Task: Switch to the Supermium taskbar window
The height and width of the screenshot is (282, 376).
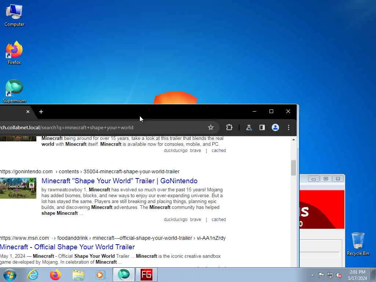Action: [124, 275]
